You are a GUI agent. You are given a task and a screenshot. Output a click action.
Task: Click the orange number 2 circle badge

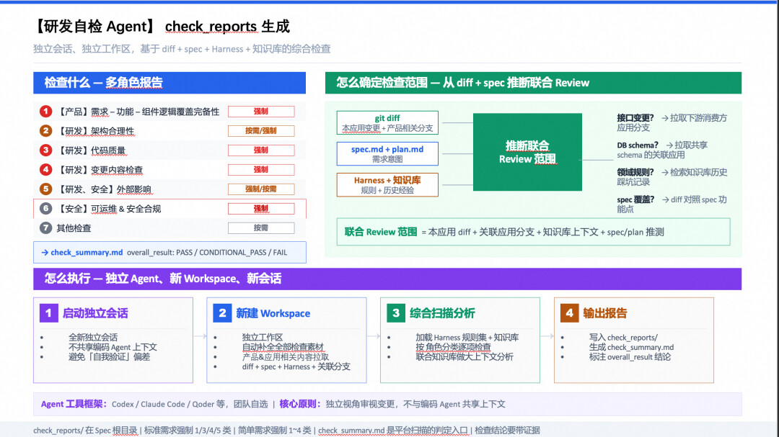45,131
